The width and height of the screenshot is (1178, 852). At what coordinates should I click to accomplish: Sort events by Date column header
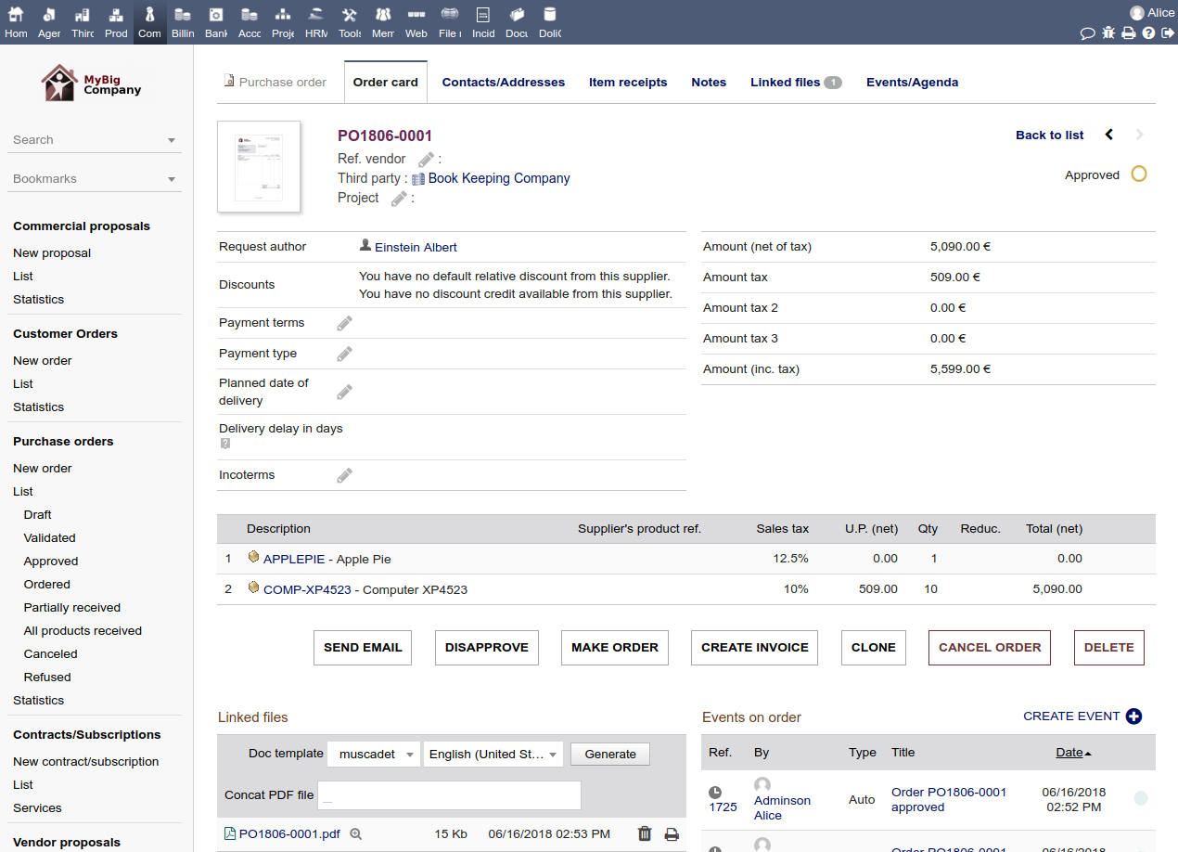(1069, 752)
